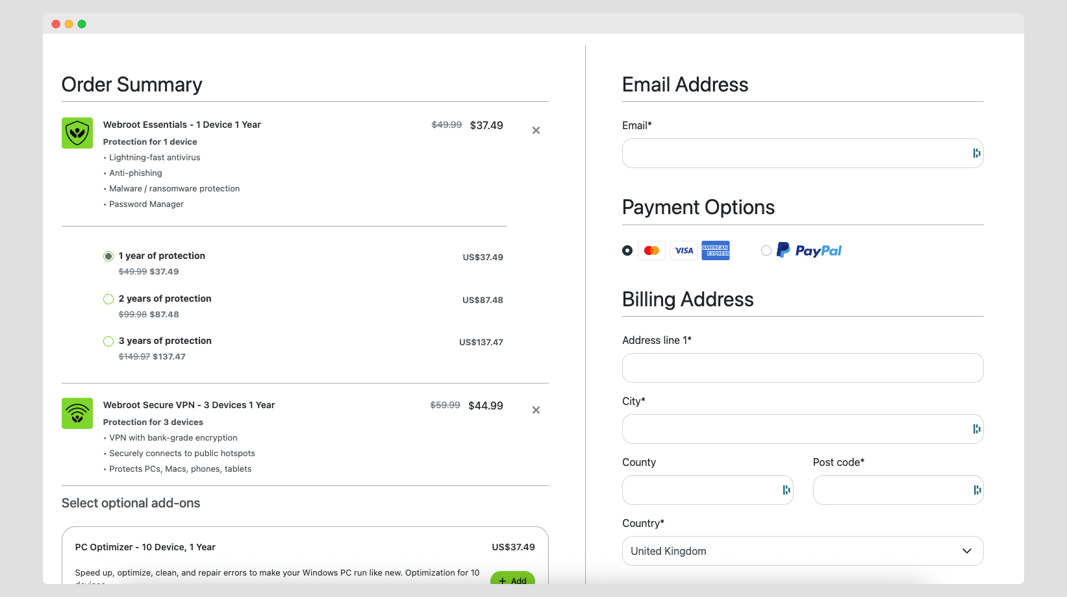Remove Webroot Secure VPN from the order

tap(536, 410)
